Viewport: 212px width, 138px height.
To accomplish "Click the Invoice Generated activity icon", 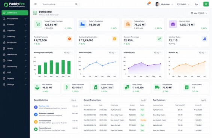I will click(36, 122).
